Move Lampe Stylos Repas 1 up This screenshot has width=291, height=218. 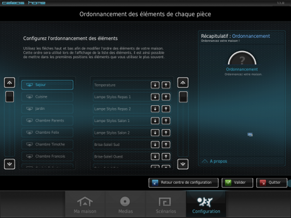click(x=166, y=97)
